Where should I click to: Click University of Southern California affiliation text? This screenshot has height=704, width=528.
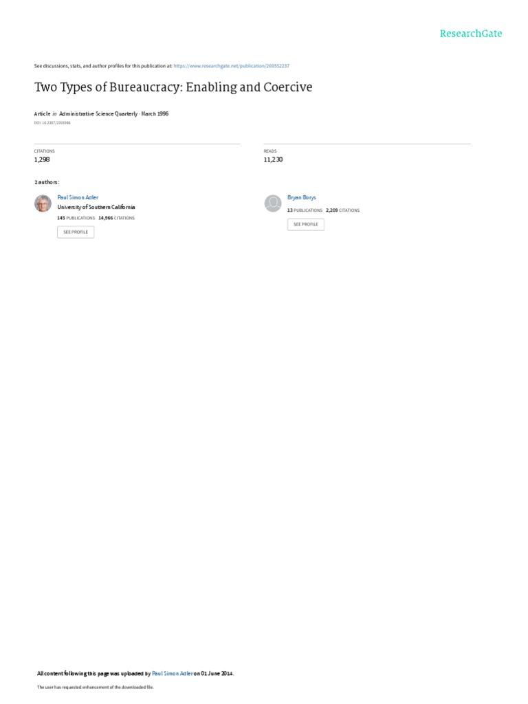coord(96,208)
